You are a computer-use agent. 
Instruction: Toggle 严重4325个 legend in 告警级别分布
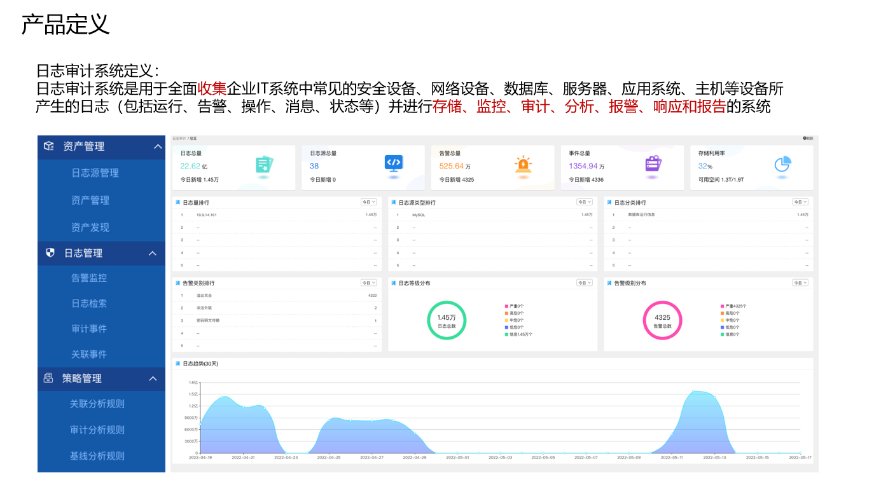(733, 306)
